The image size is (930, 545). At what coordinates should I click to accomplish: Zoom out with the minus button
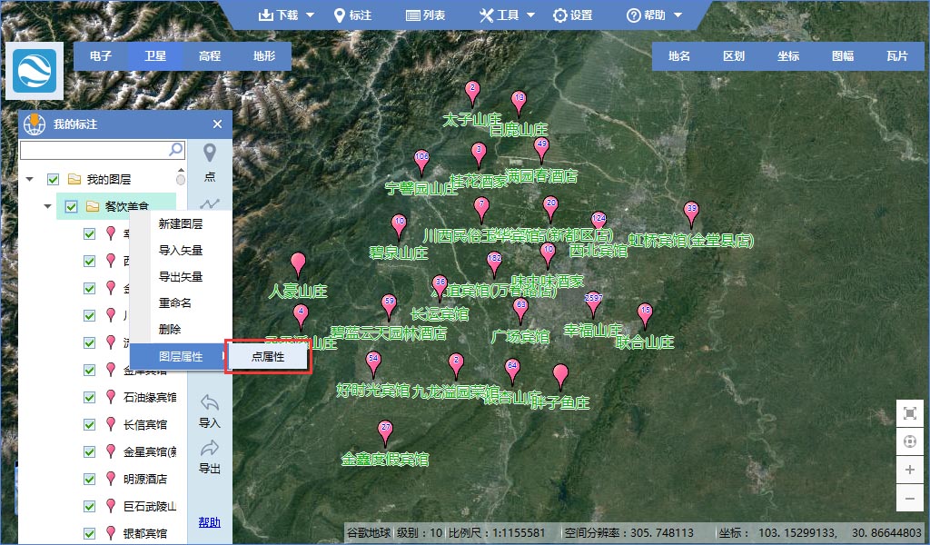tap(910, 498)
